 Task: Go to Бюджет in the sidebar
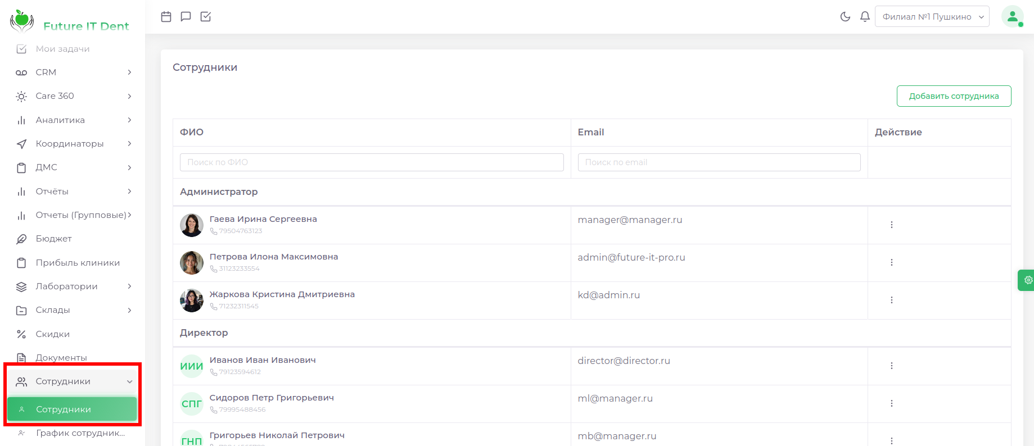coord(54,239)
